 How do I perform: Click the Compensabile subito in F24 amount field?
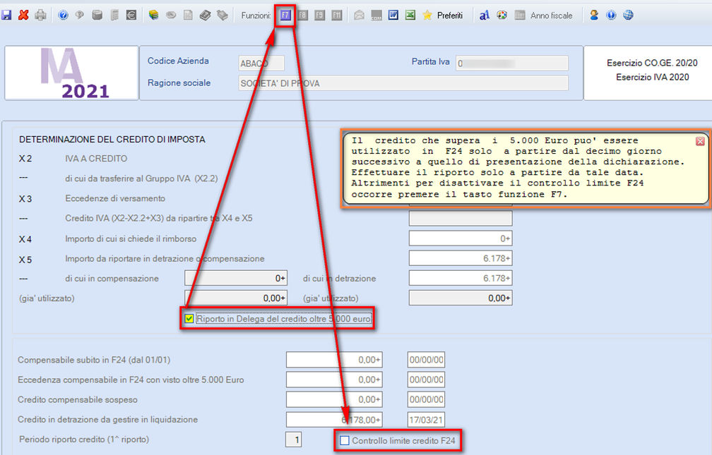[x=334, y=360]
